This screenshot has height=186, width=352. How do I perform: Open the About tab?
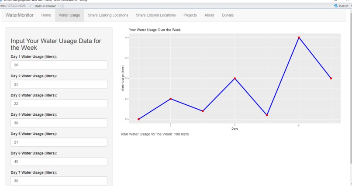pyautogui.click(x=209, y=15)
